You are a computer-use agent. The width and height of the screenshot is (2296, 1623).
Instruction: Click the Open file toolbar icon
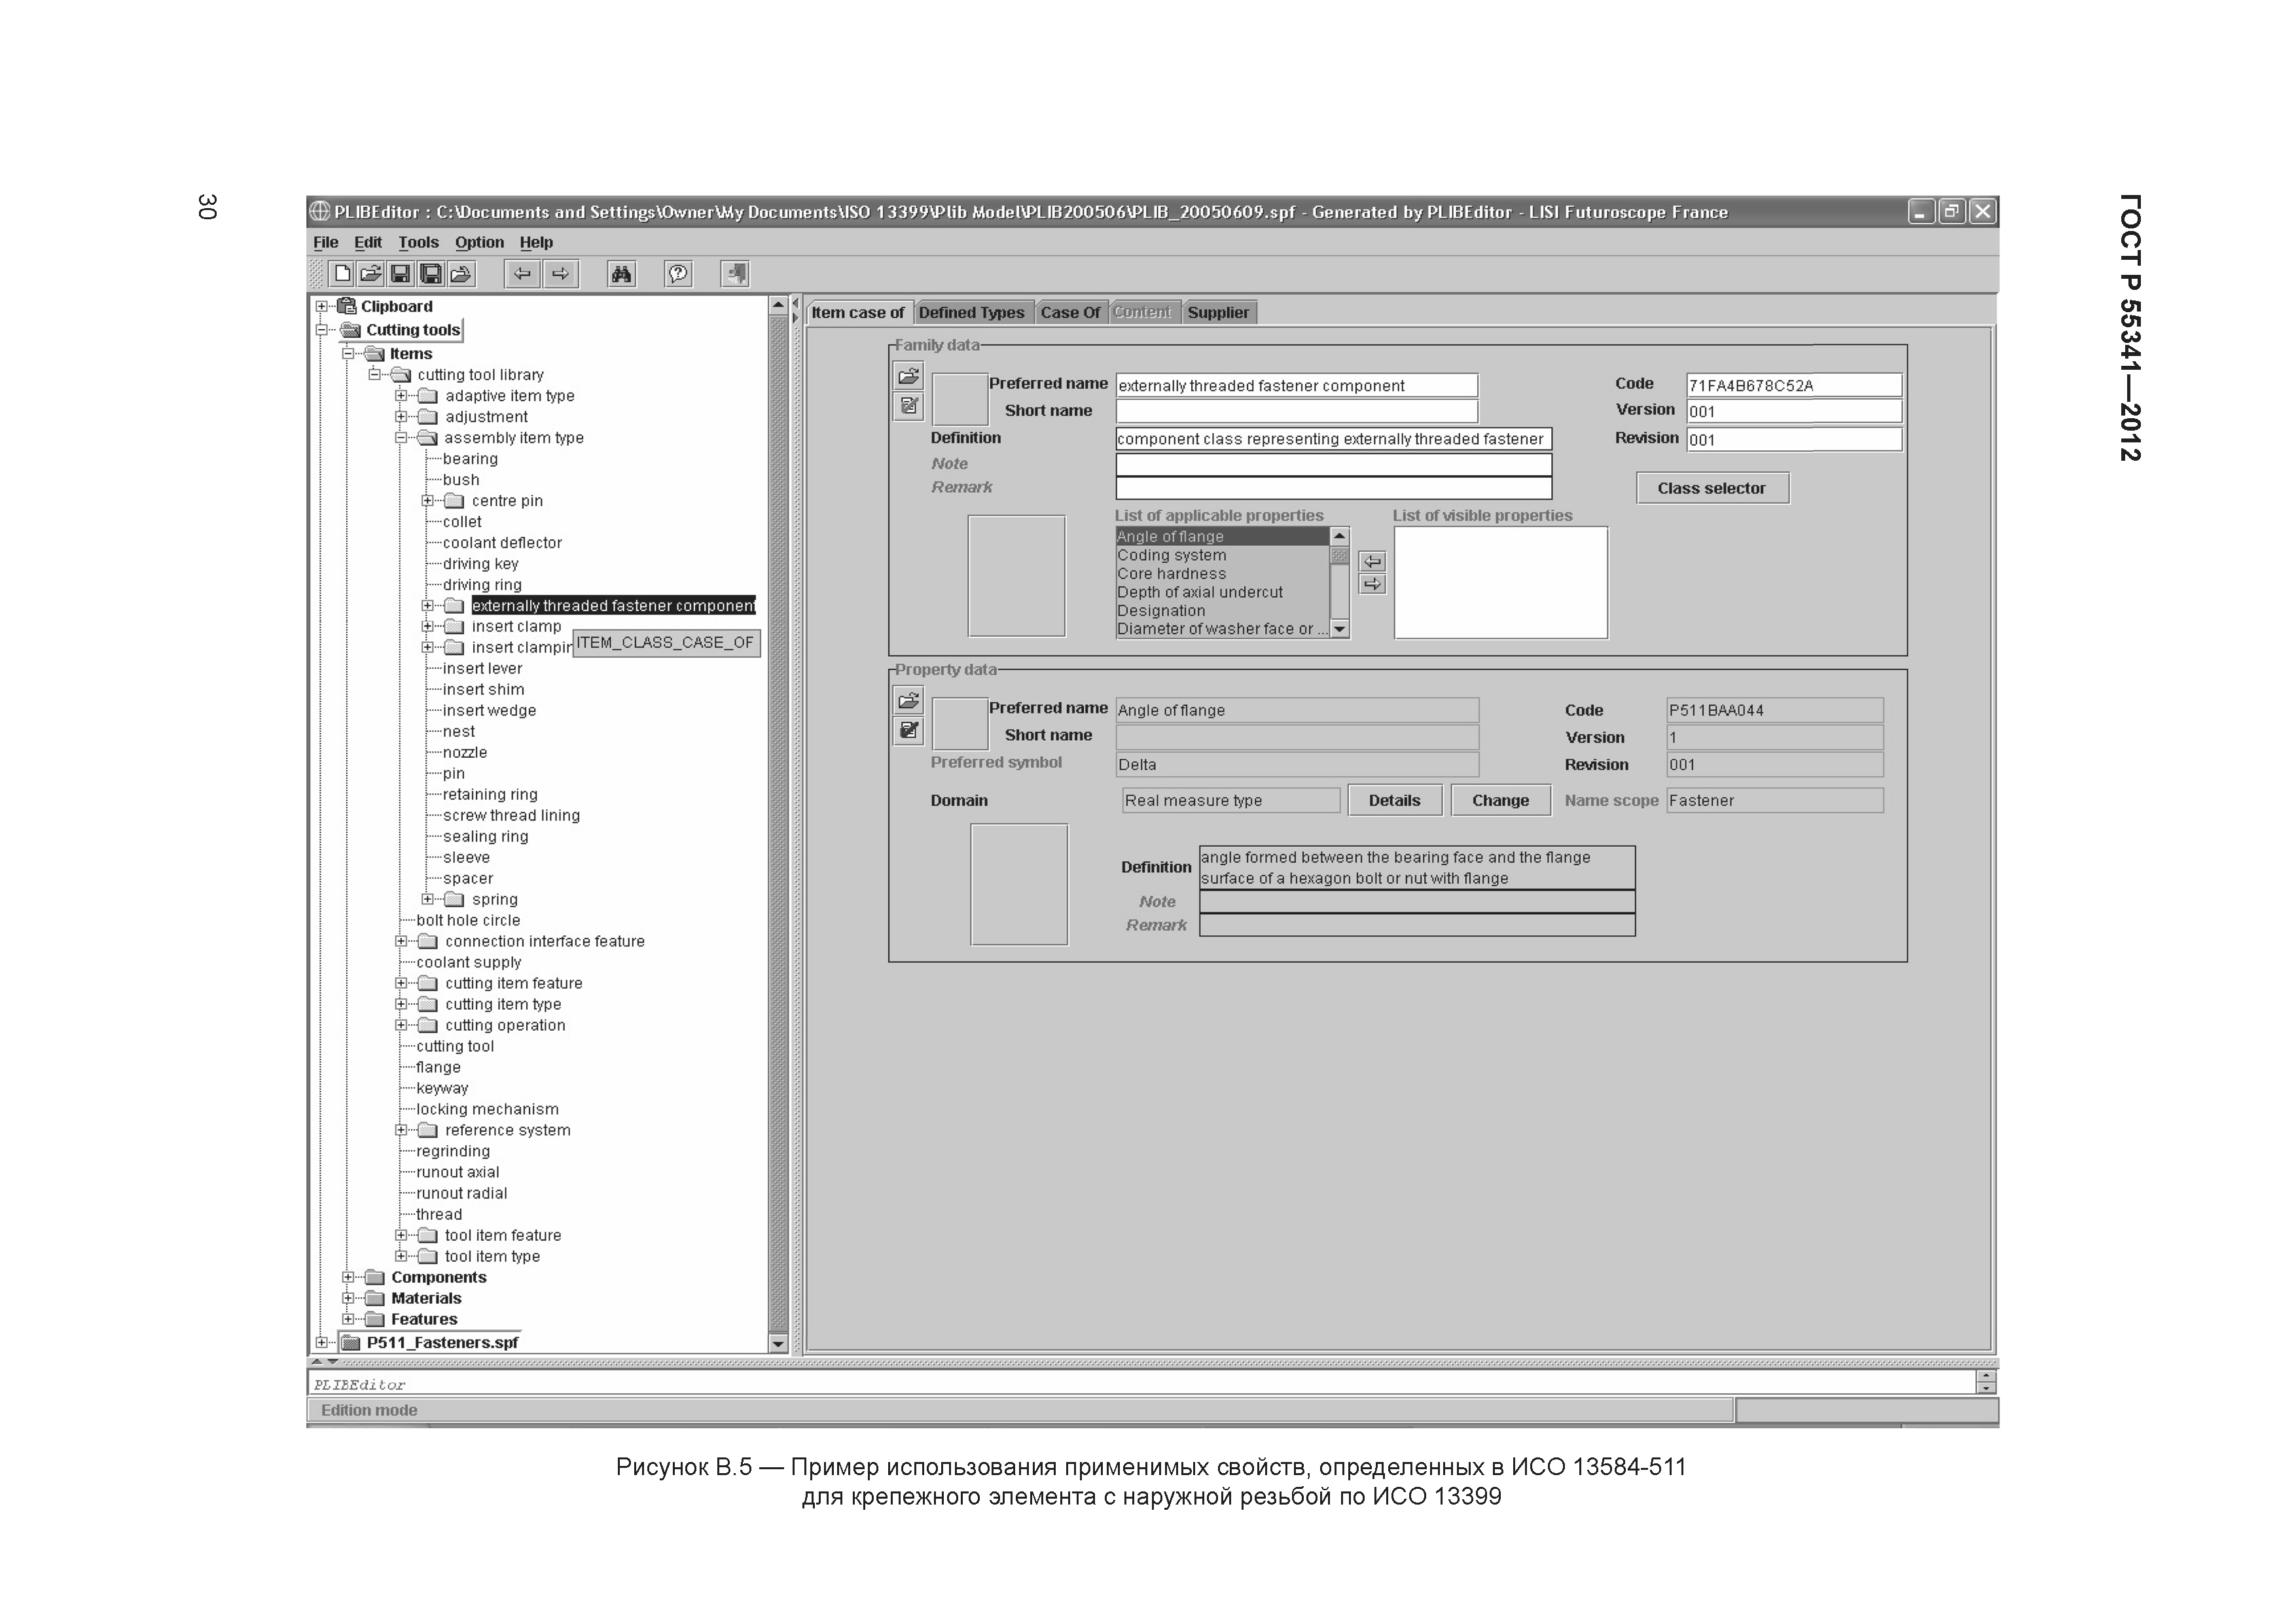coord(371,273)
